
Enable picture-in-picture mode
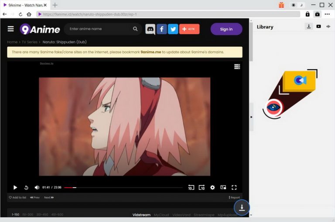[223, 188]
